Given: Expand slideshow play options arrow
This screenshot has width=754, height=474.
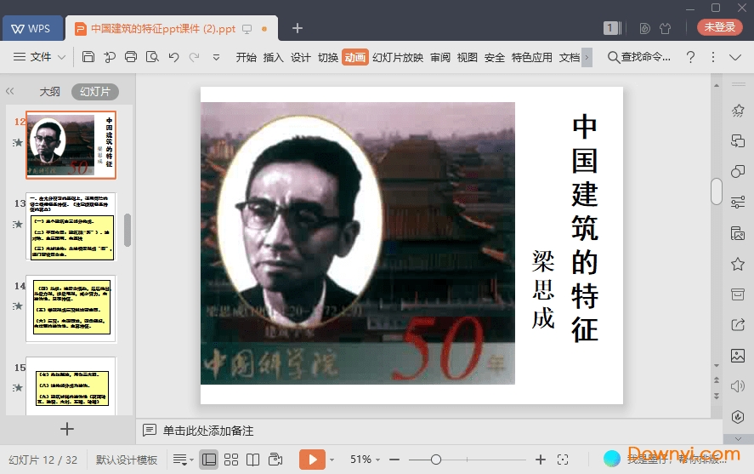Looking at the screenshot, I should 332,460.
